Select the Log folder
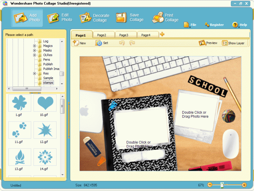The width and height of the screenshot is (254, 191). pyautogui.click(x=46, y=41)
